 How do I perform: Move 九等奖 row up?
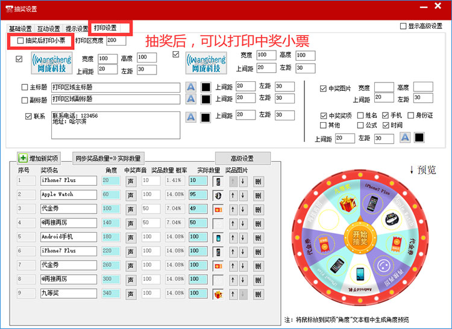(233, 294)
